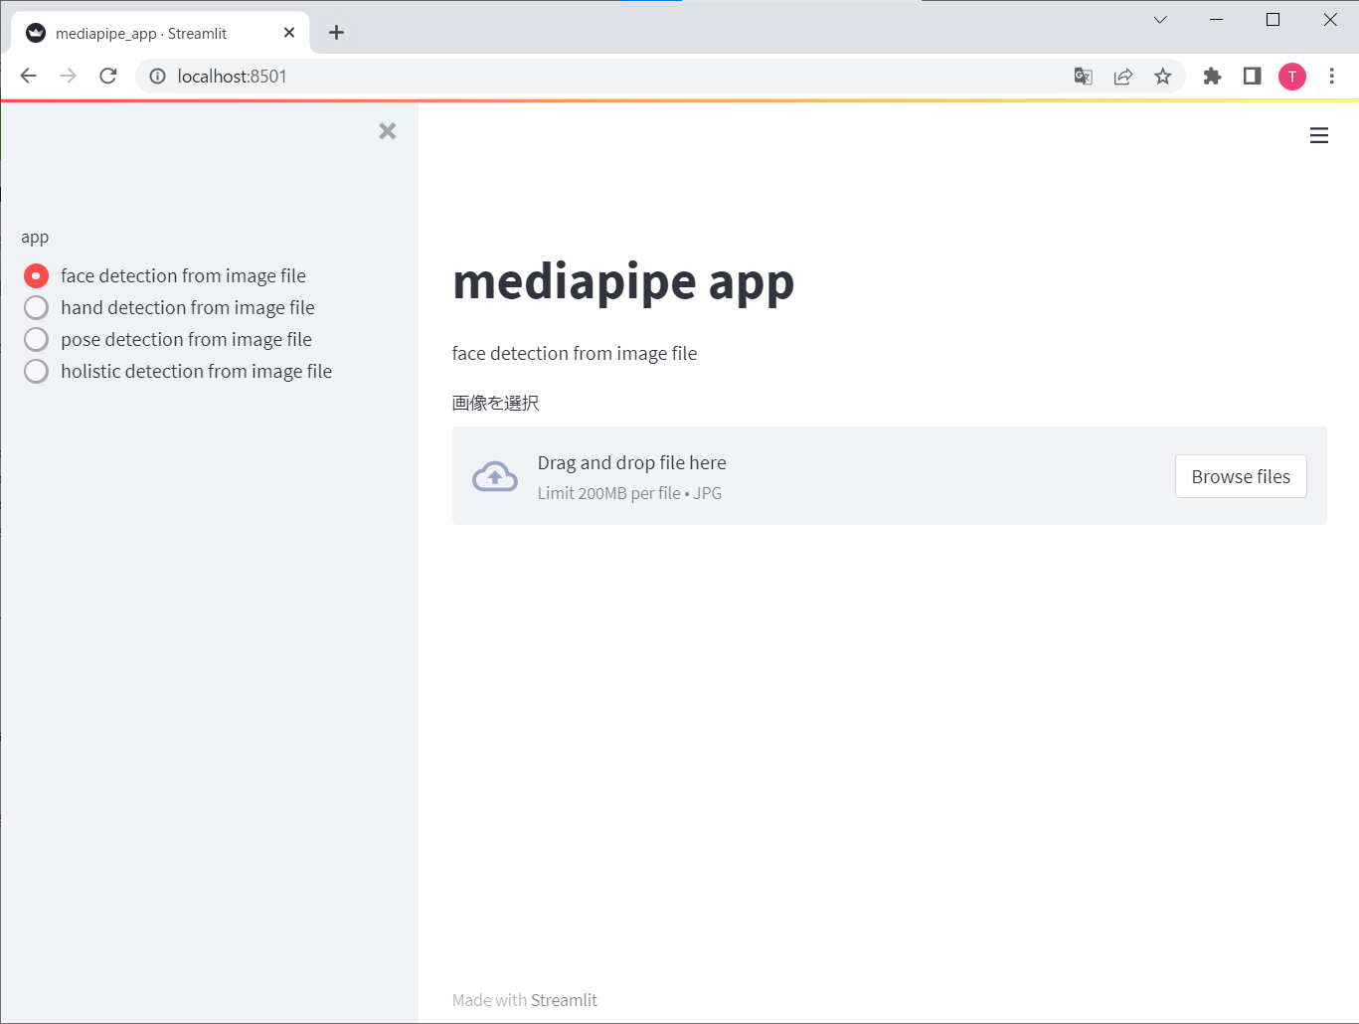Share this page icon in address bar
The width and height of the screenshot is (1359, 1024).
pyautogui.click(x=1123, y=77)
